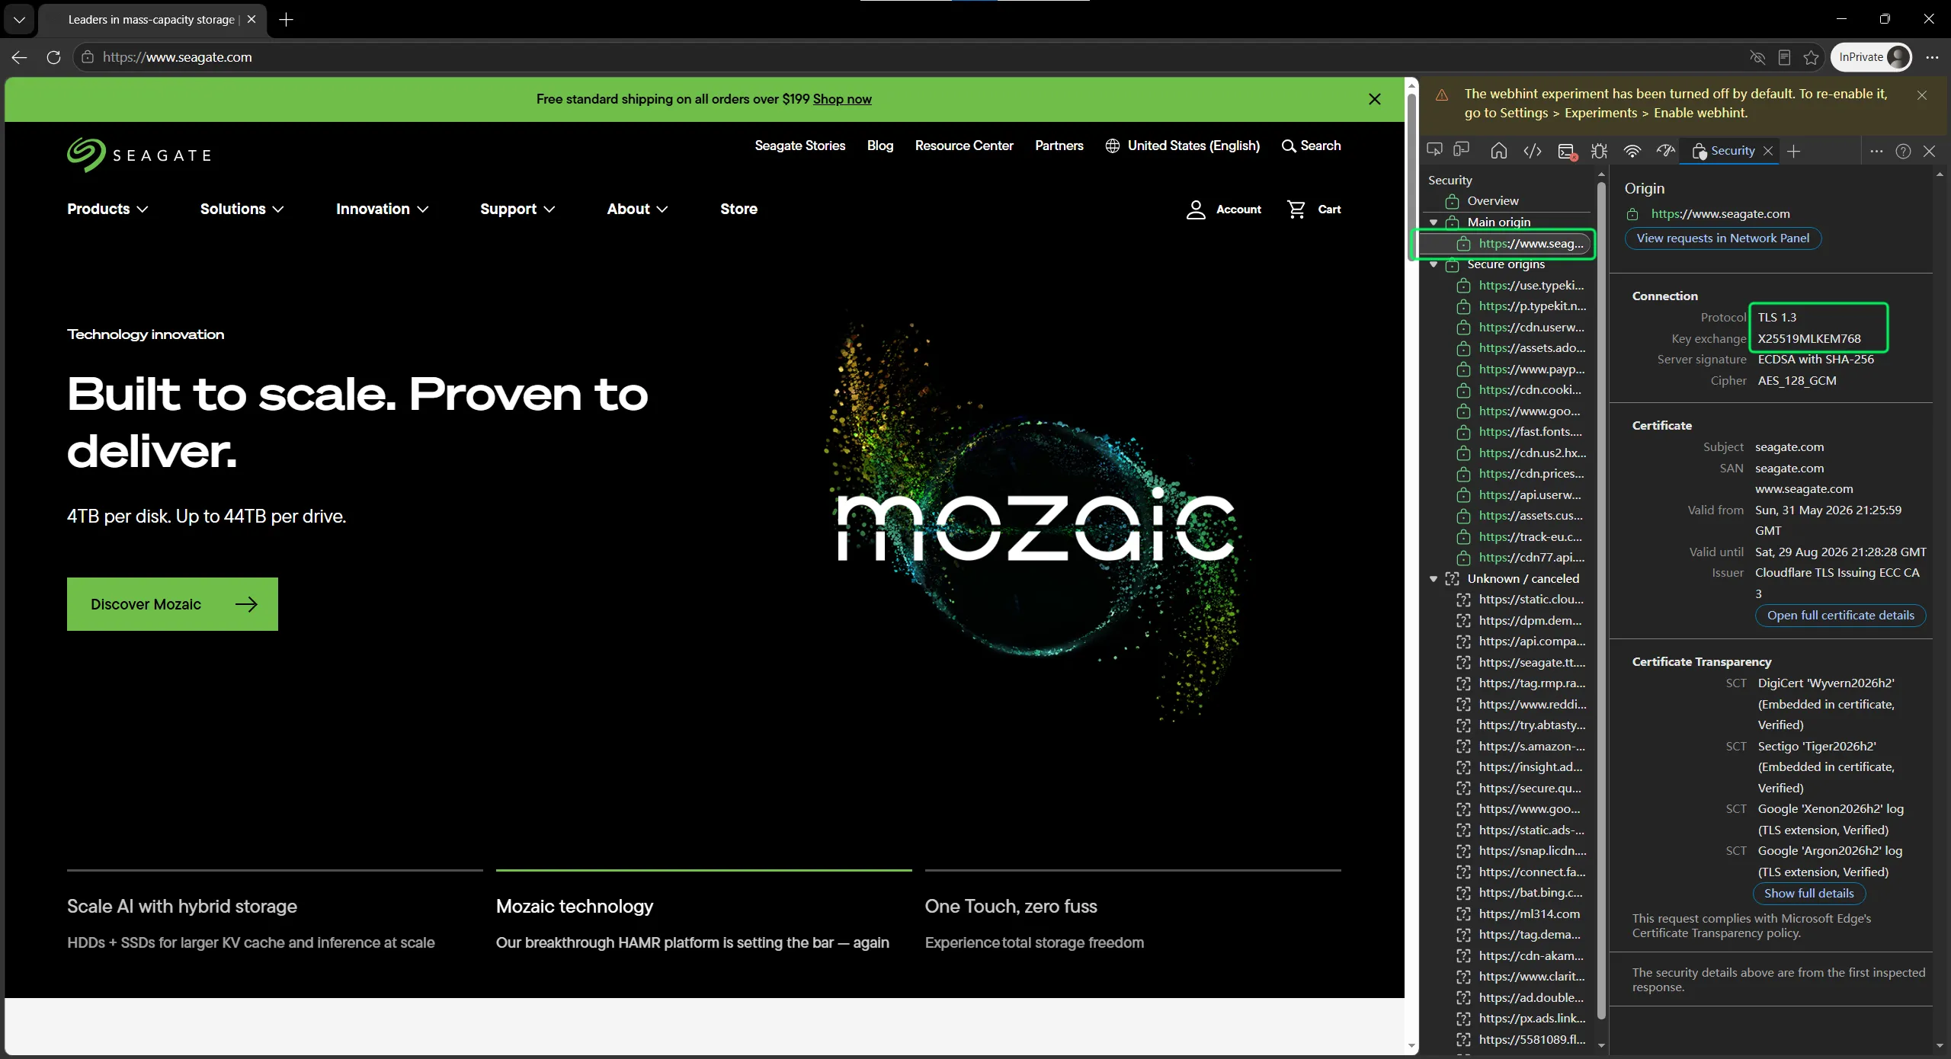Click the Shop now link
1951x1059 pixels.
point(842,99)
